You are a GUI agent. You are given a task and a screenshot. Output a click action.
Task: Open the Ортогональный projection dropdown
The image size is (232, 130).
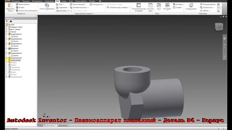pyautogui.click(x=78, y=4)
